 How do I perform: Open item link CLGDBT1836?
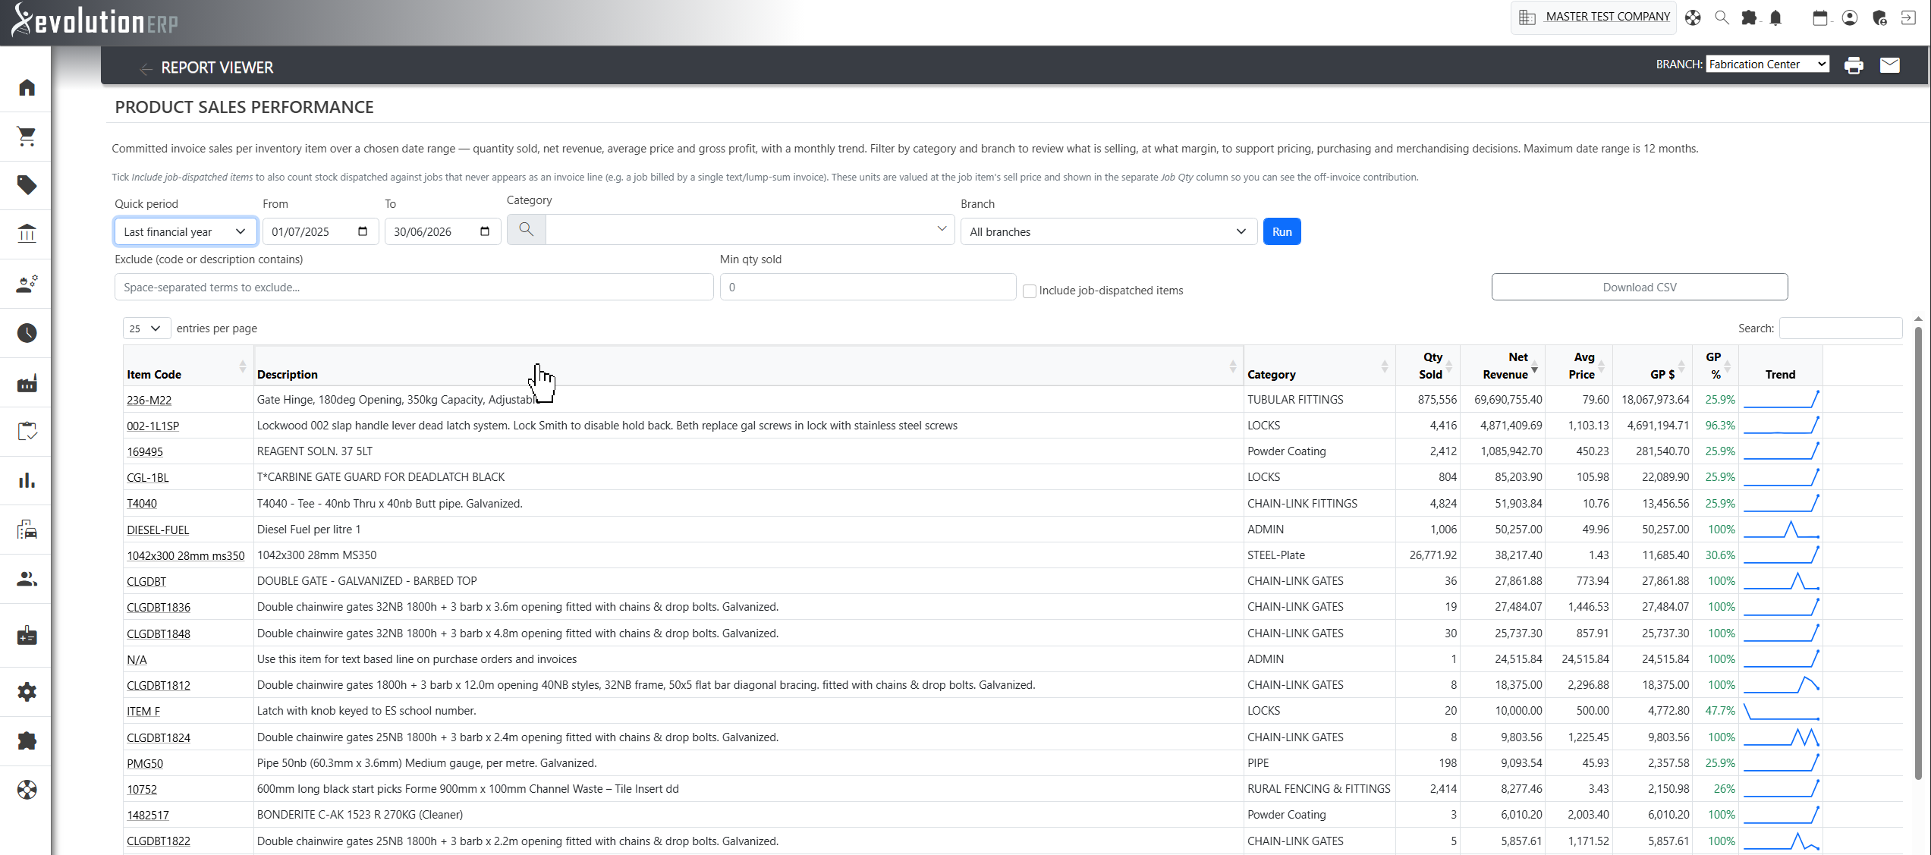click(x=159, y=607)
